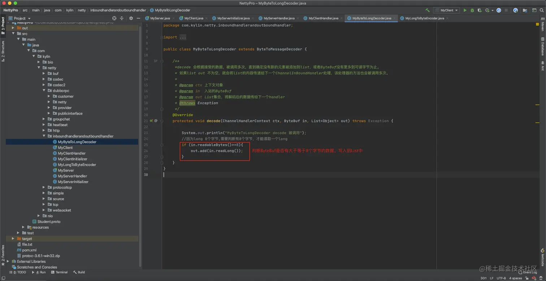
Task: Toggle the 1: Project side tab
Action: pos(3,26)
